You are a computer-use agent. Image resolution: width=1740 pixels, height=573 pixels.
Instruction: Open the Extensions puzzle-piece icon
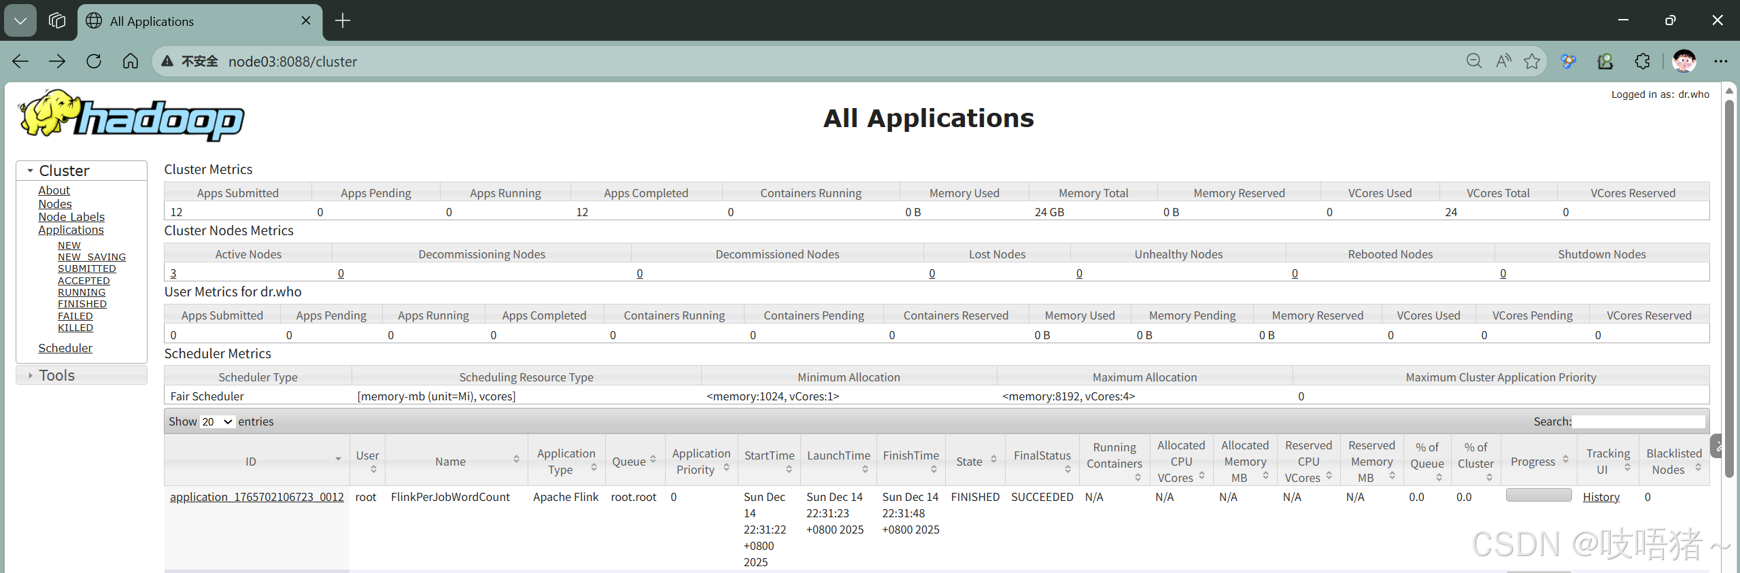coord(1642,61)
